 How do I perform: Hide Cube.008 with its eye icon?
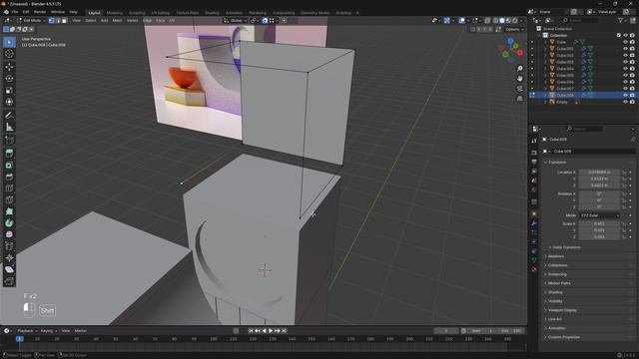[x=625, y=95]
